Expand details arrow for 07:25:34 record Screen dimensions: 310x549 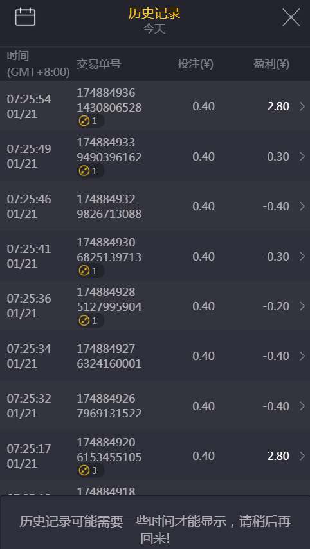pos(302,356)
